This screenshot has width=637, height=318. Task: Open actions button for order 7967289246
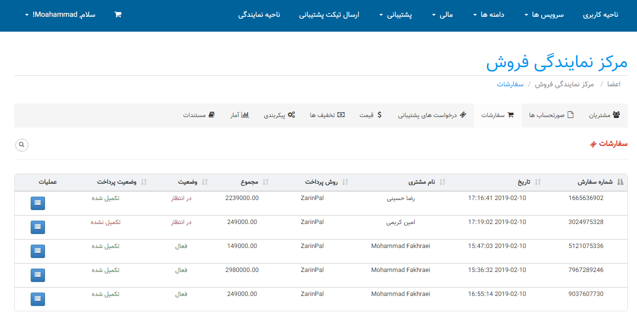[38, 275]
